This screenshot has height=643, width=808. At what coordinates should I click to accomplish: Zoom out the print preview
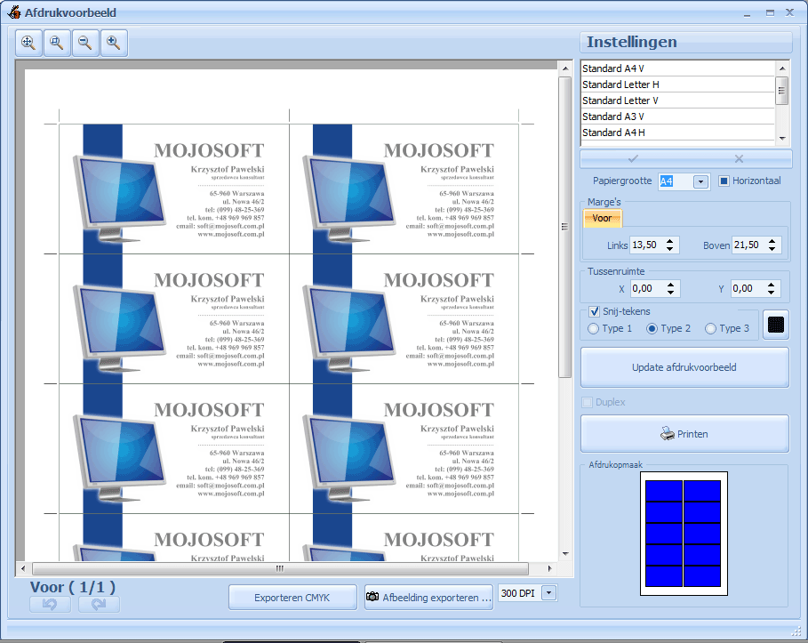[85, 43]
